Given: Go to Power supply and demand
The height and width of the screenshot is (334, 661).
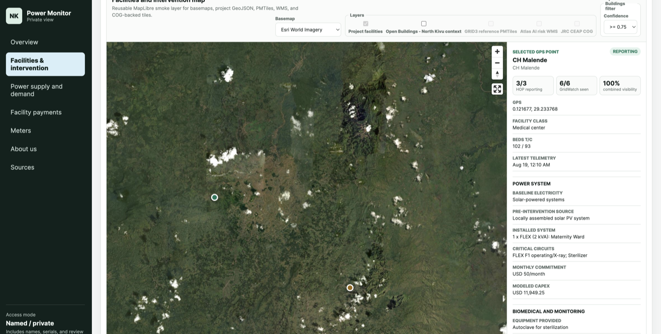Looking at the screenshot, I should (45, 90).
